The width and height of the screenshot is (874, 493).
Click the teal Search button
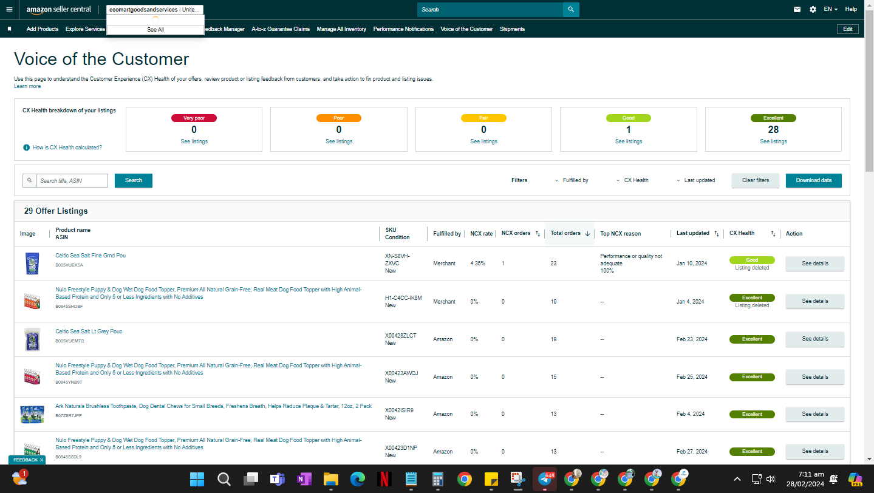point(134,180)
